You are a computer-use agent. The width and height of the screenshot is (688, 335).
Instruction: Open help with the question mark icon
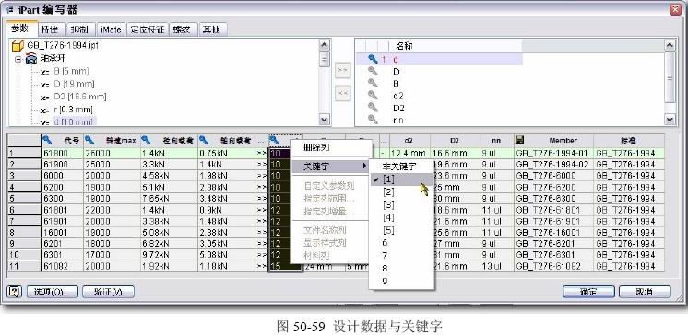(x=15, y=292)
